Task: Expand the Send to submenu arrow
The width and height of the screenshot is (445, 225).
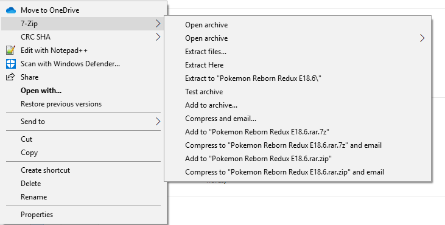Action: 158,122
